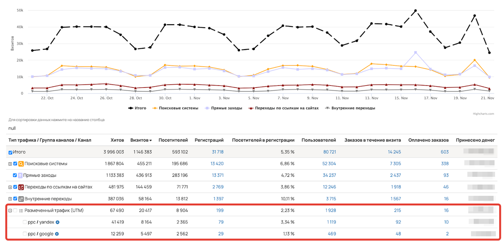The height and width of the screenshot is (241, 503).
Task: Open the 52 304 users link
Action: point(329,164)
